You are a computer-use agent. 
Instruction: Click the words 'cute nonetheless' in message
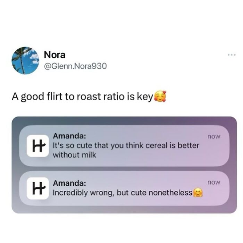pyautogui.click(x=161, y=193)
